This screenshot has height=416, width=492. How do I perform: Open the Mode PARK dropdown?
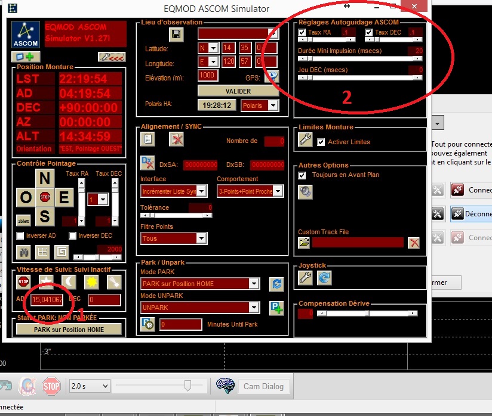(x=254, y=284)
